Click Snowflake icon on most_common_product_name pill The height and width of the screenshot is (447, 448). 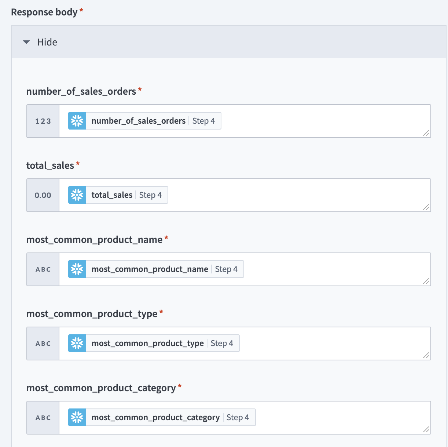tap(77, 269)
